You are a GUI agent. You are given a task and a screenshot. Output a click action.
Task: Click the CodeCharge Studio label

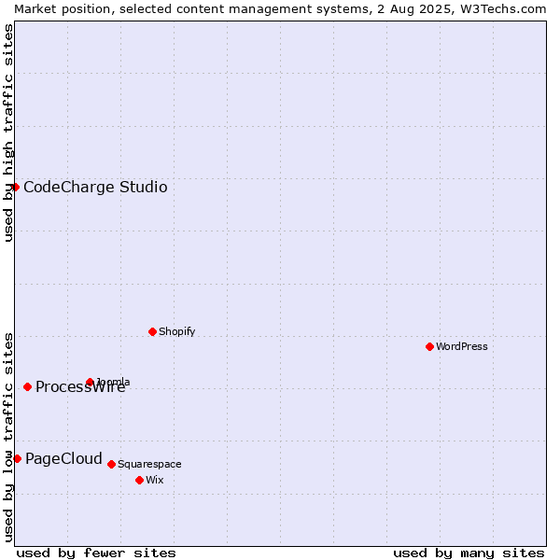point(95,188)
